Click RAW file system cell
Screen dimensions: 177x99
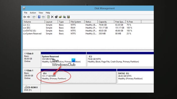click(73, 28)
